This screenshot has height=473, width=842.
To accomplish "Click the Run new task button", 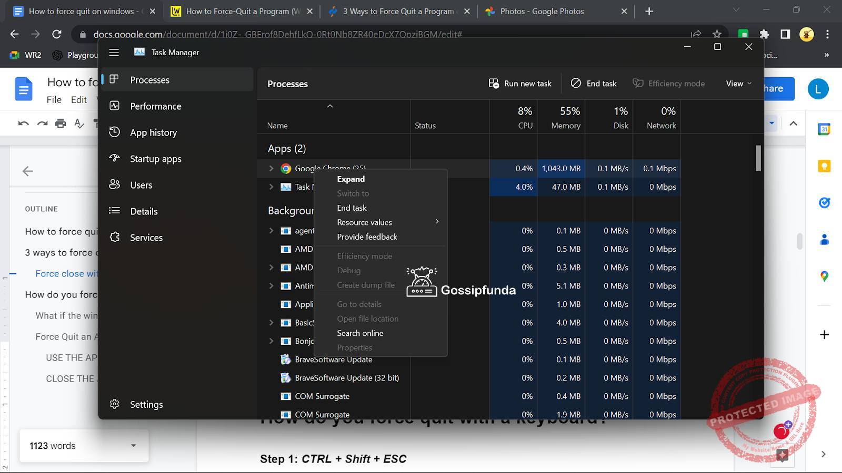I will (x=520, y=84).
